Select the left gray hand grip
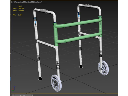This screenshot has width=128, height=96. tap(43, 11)
